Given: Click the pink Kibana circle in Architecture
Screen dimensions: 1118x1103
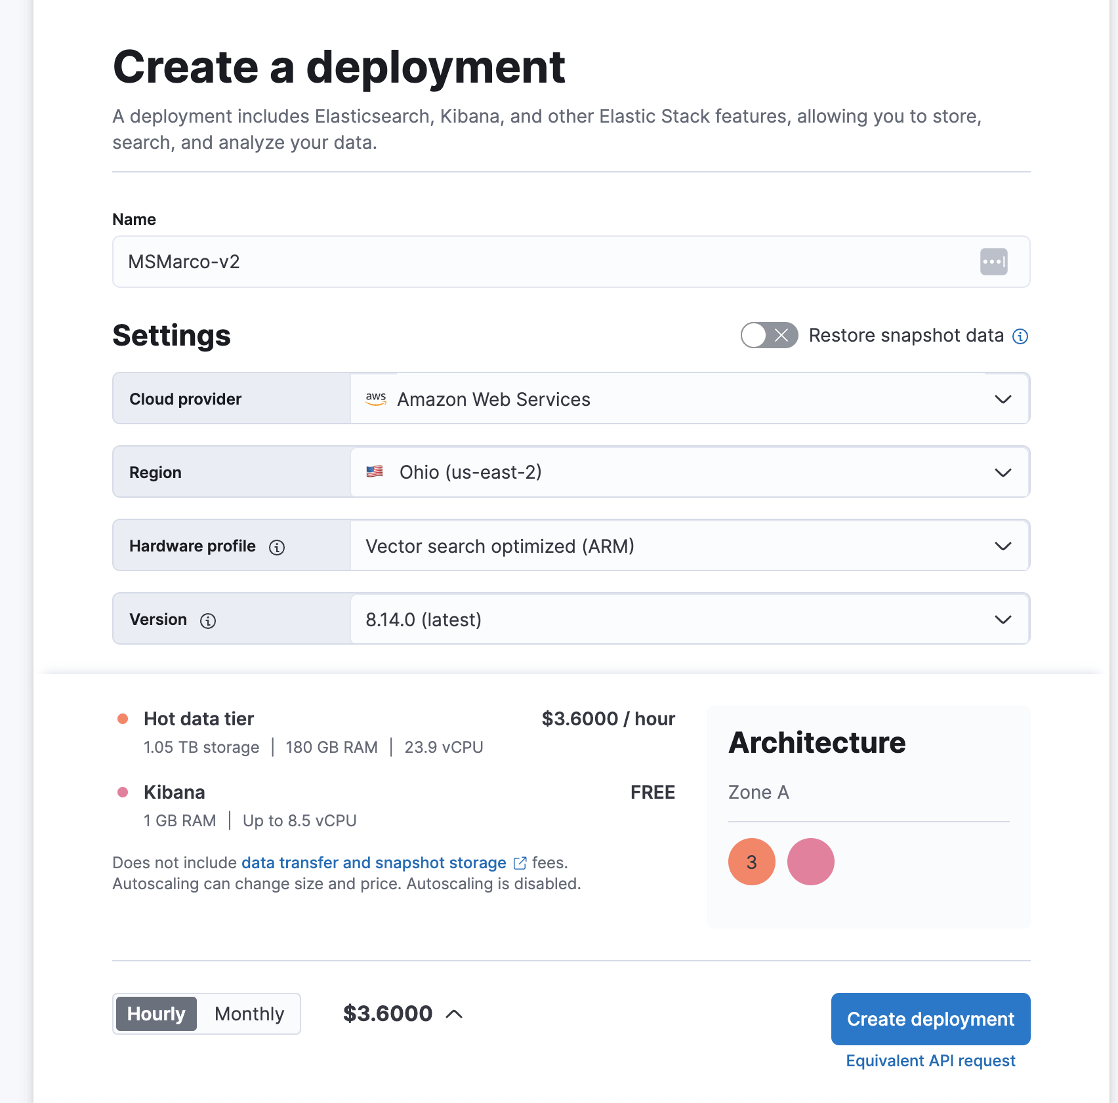Looking at the screenshot, I should click(x=811, y=862).
